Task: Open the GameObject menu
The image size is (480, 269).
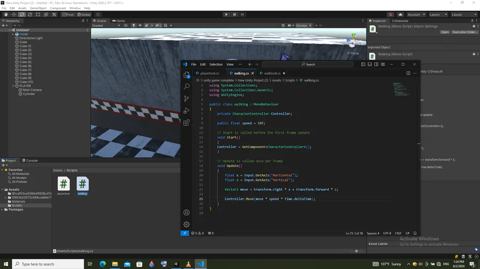Action: coord(38,8)
